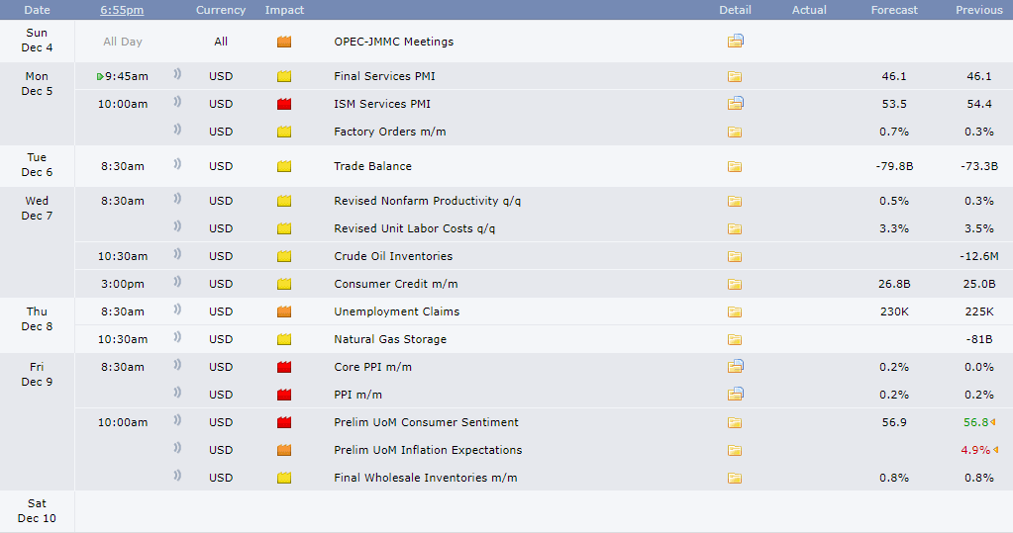
Task: Open detail folder for Final Wholesale Inventories
Action: click(735, 479)
